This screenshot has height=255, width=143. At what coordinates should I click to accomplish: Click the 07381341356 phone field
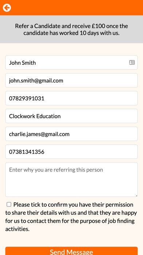(x=71, y=152)
